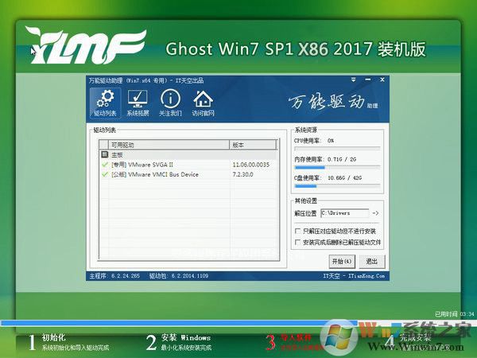Click the C盘使用率 progress bar

[337, 185]
